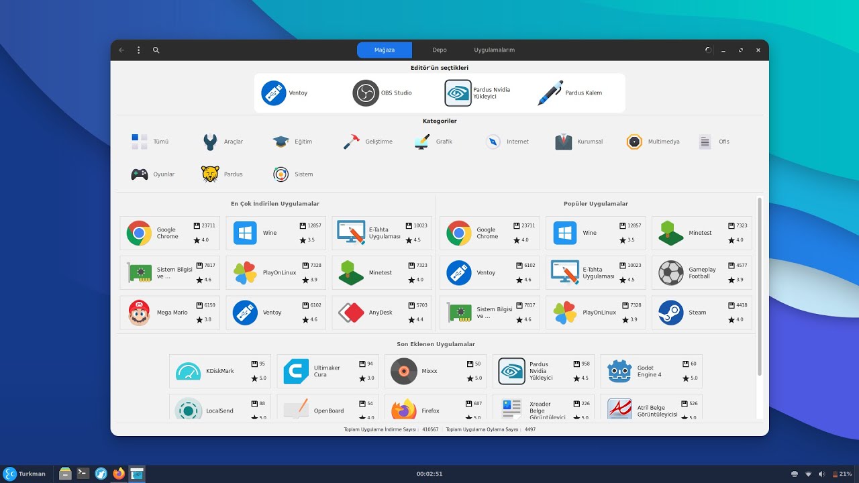
Task: Open the Firefox app card
Action: 436,407
